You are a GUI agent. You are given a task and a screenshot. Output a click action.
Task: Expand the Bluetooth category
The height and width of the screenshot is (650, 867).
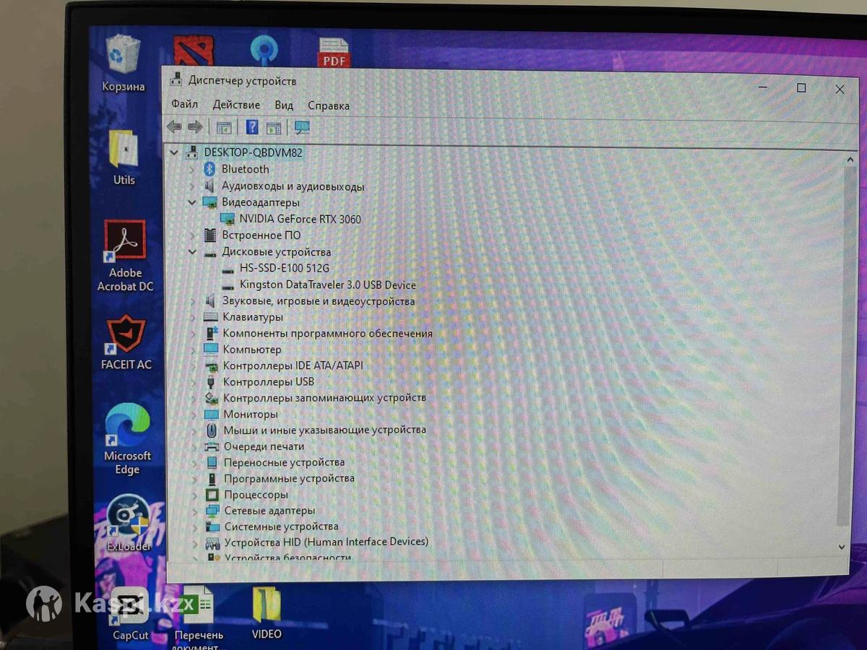(x=191, y=169)
